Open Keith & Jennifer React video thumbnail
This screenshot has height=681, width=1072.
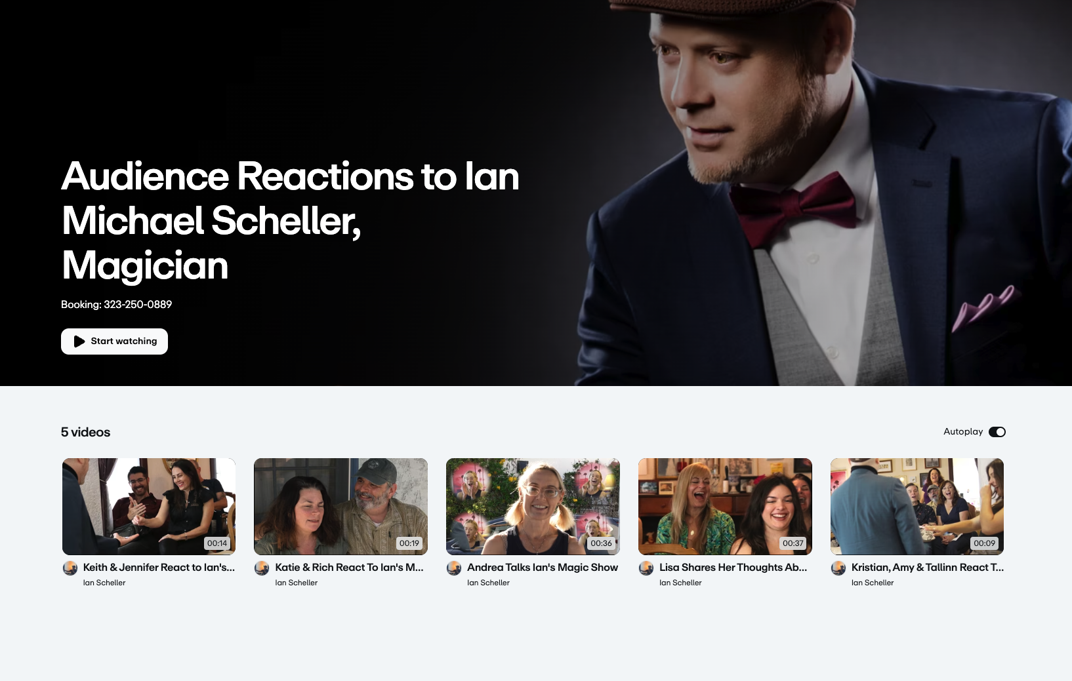[149, 506]
